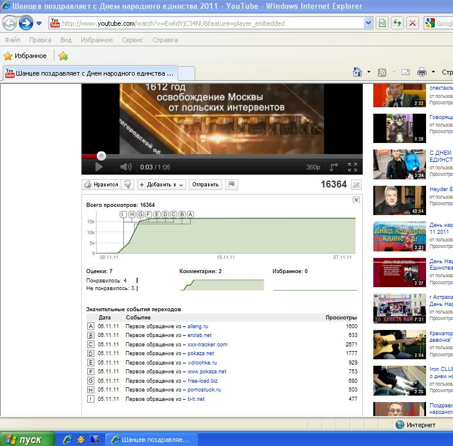453x446 pixels.
Task: Click the Интернет security zone globe
Action: tap(400, 425)
